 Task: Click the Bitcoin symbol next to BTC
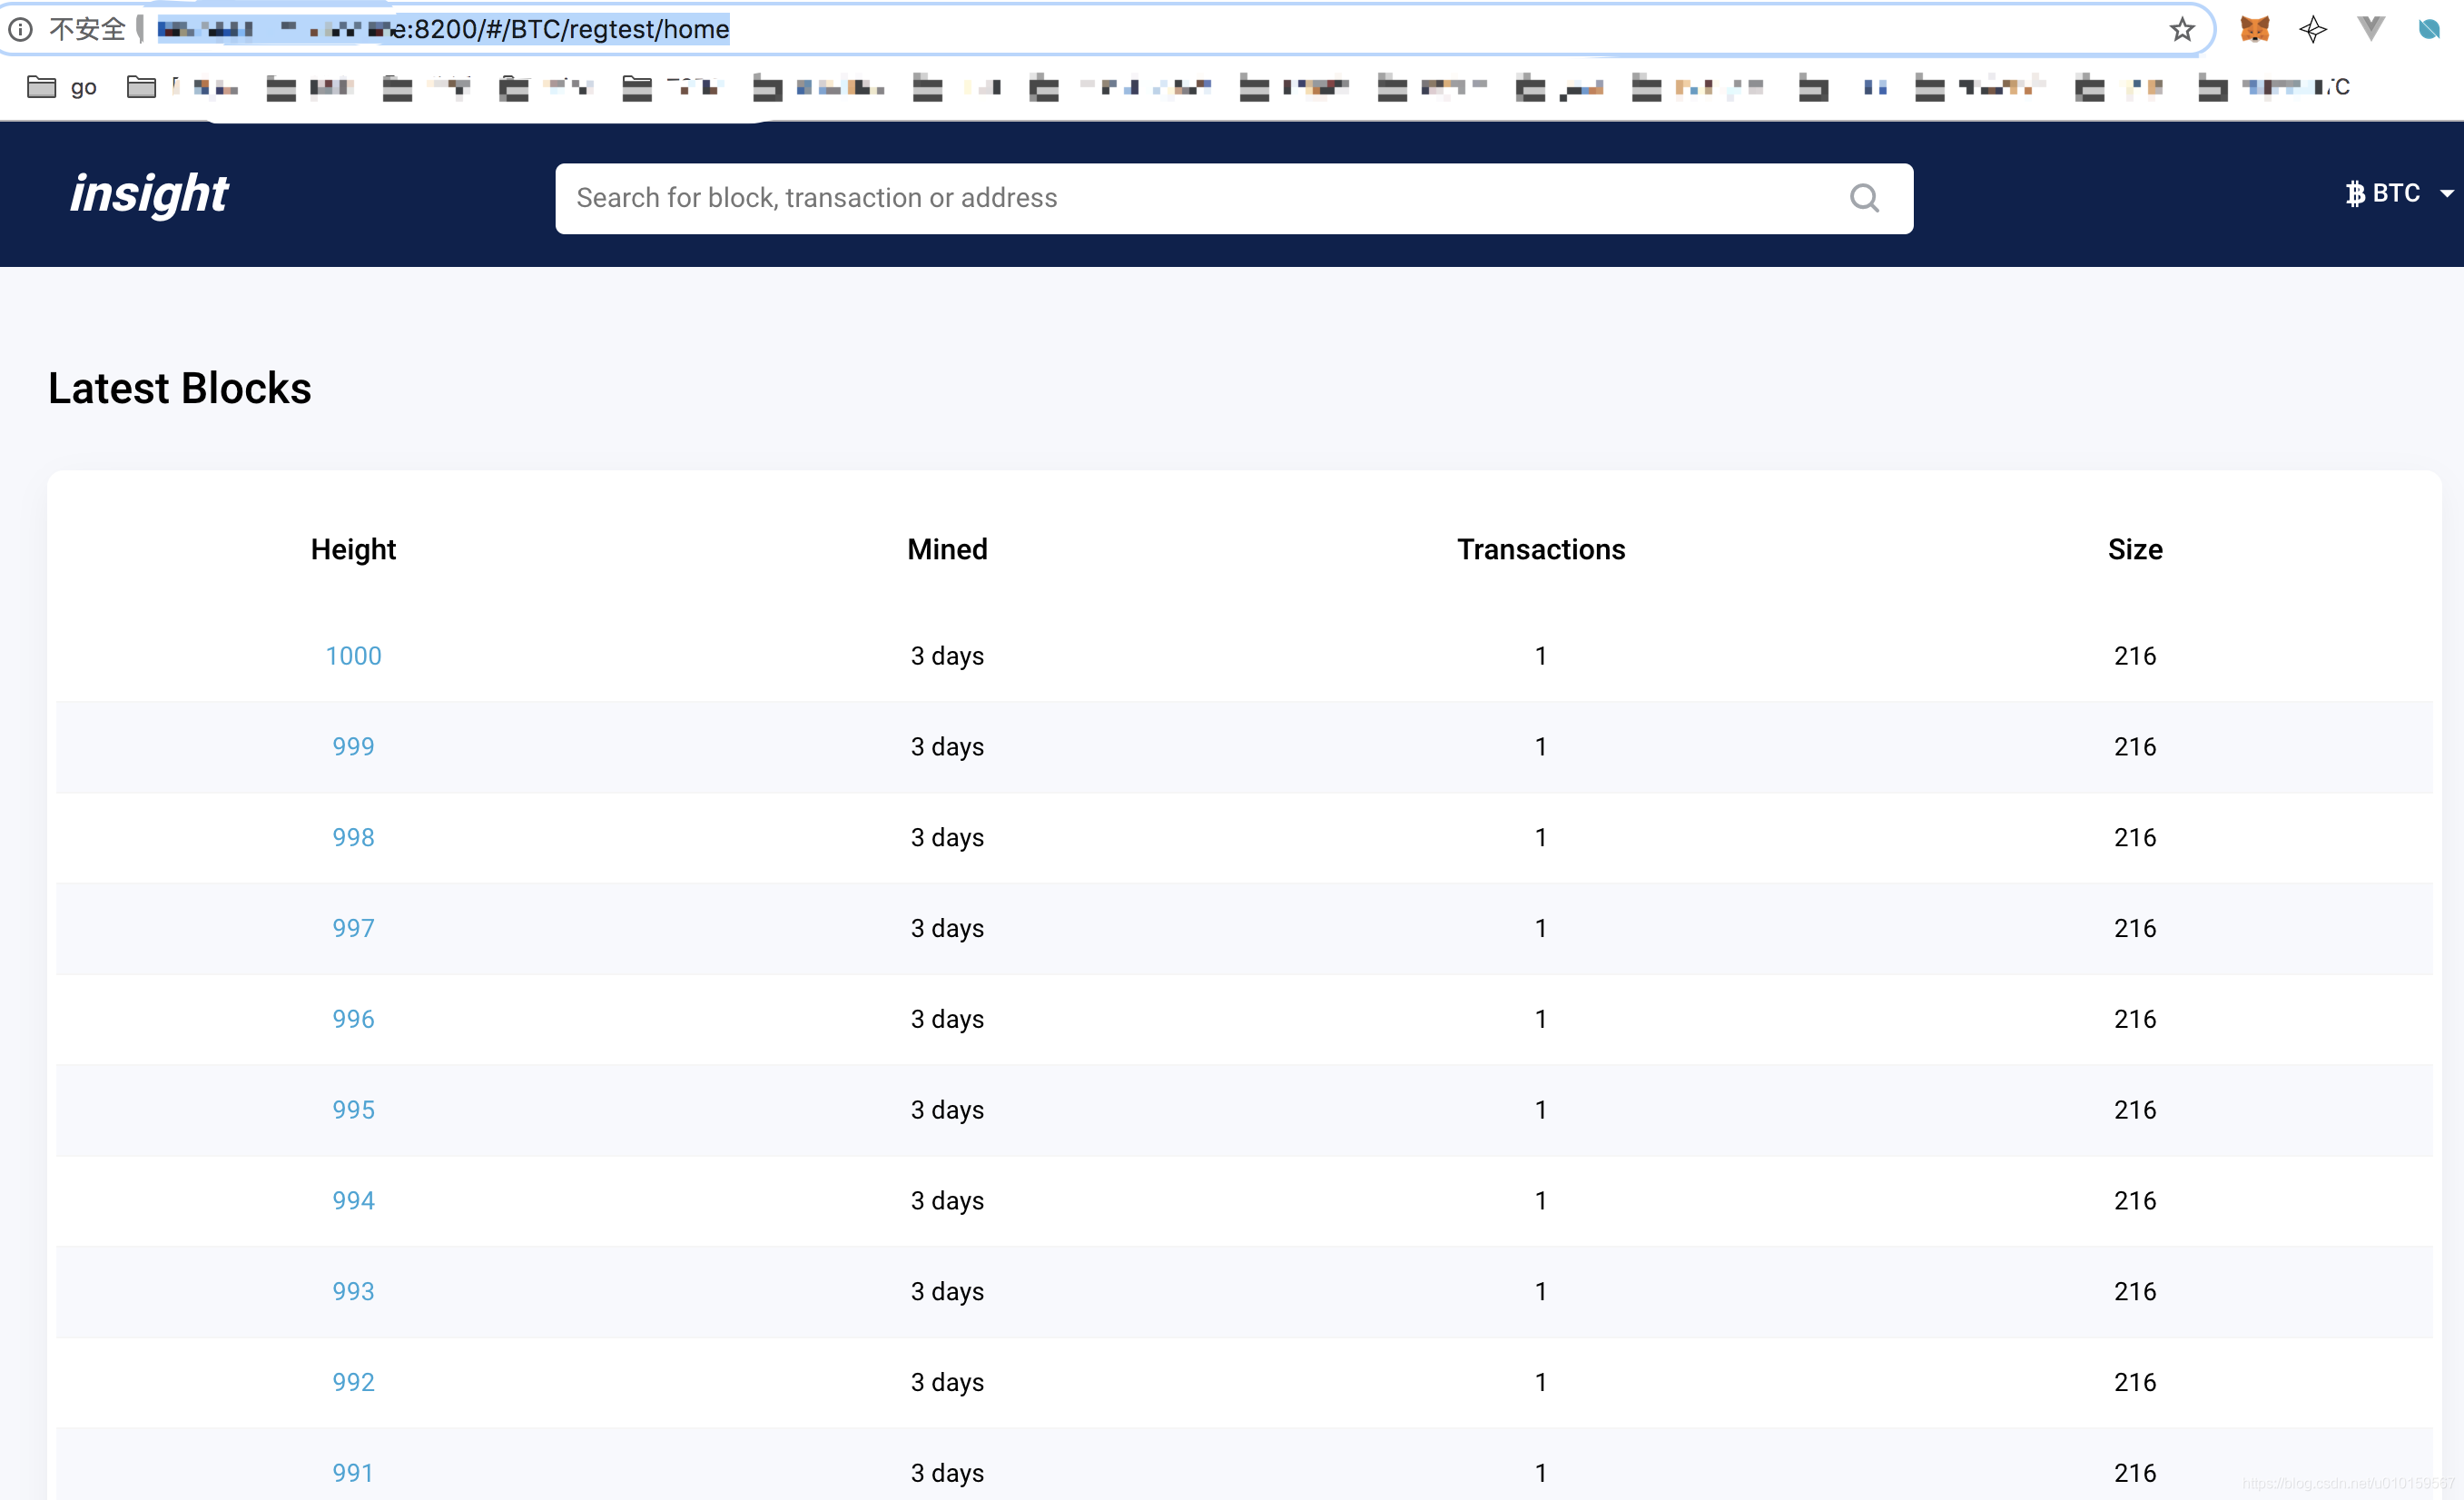point(2355,193)
